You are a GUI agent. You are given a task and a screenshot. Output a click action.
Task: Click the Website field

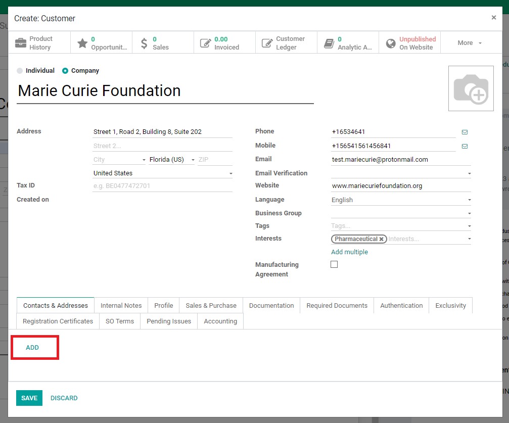click(x=401, y=186)
